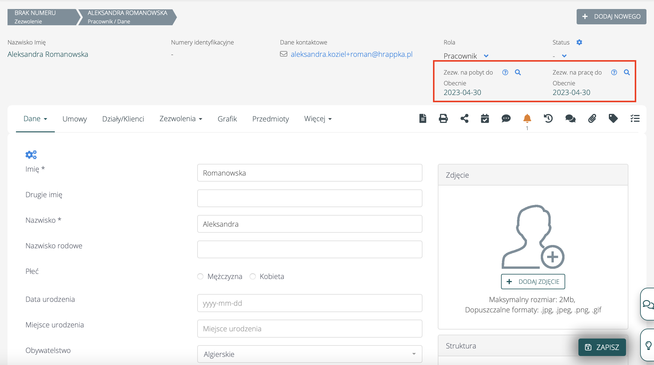Click search icon next to Zezw. na pobyt do

pyautogui.click(x=518, y=72)
